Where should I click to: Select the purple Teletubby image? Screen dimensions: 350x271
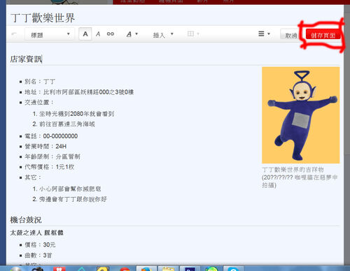click(301, 115)
